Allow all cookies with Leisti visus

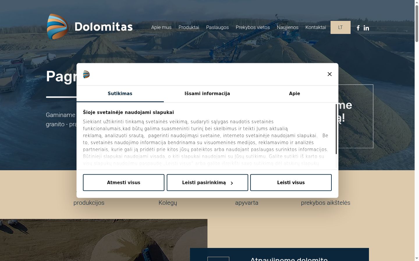tap(291, 183)
